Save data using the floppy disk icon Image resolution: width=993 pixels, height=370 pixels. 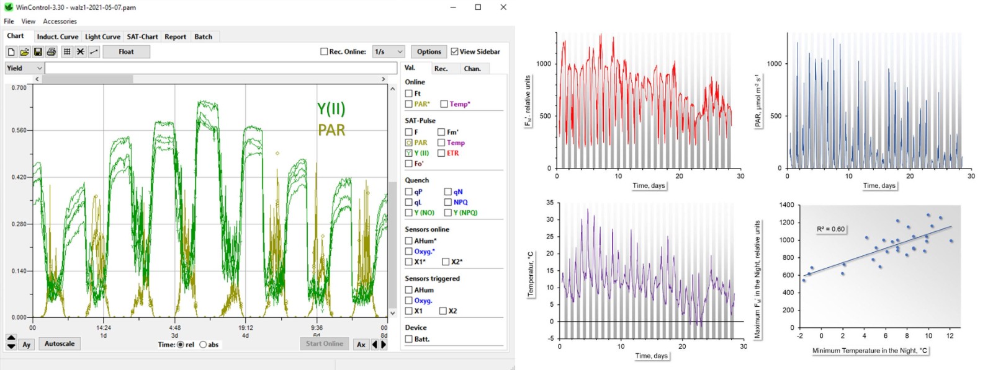38,52
